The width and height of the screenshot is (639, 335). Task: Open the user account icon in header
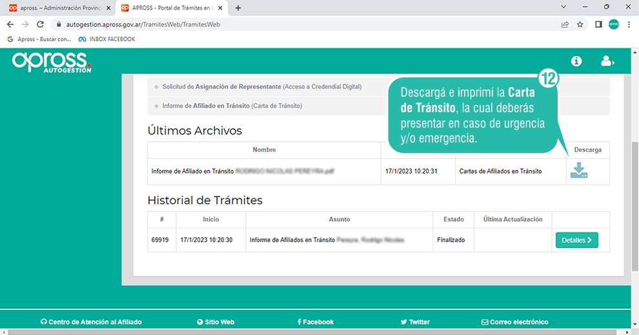coord(607,61)
